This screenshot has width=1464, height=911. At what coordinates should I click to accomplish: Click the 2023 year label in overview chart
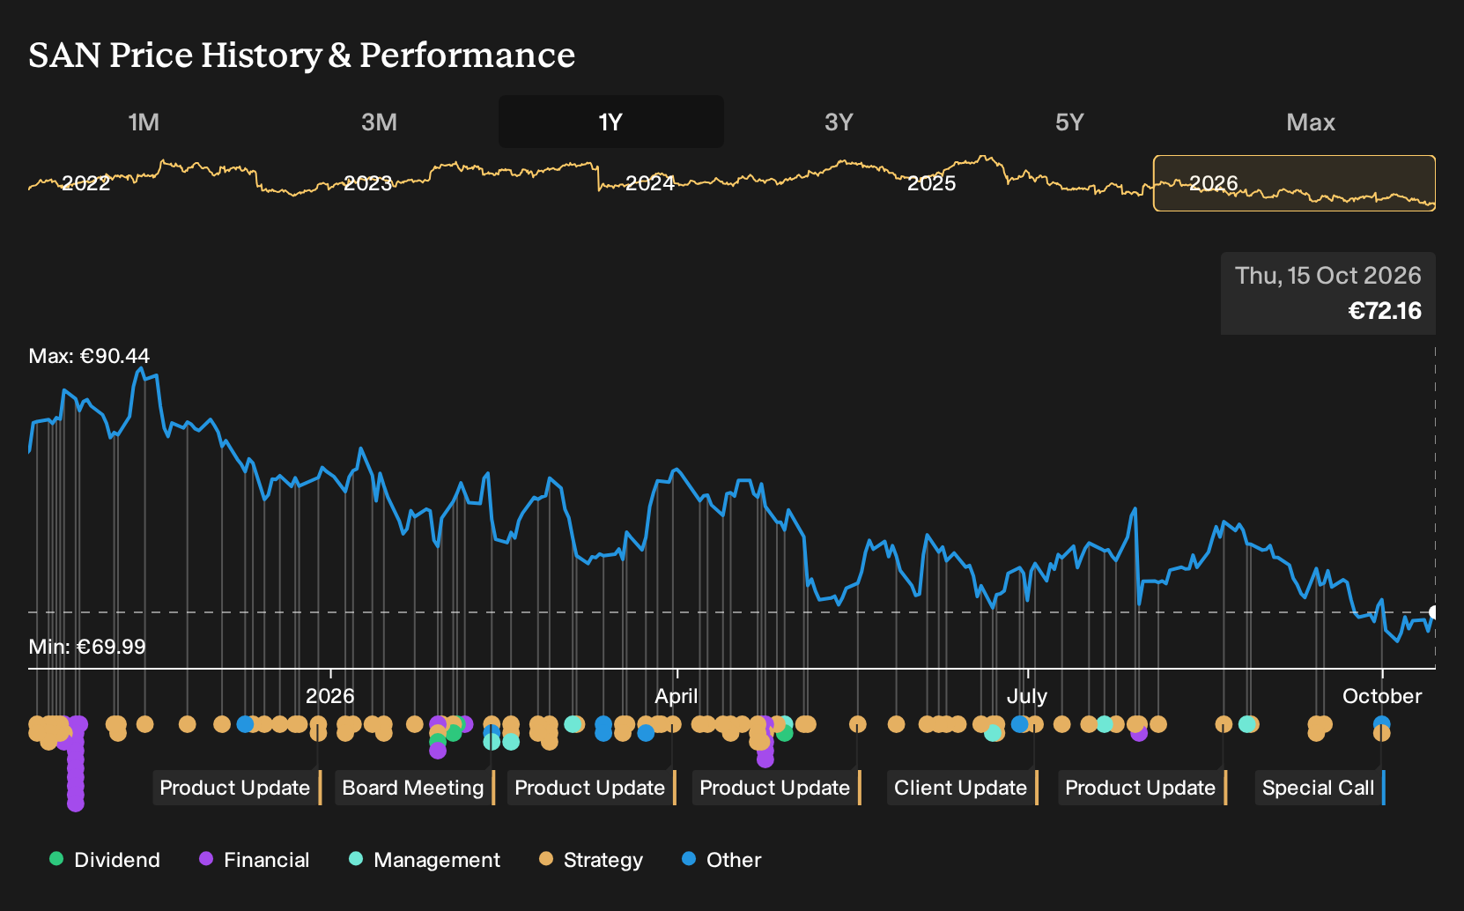pyautogui.click(x=367, y=183)
